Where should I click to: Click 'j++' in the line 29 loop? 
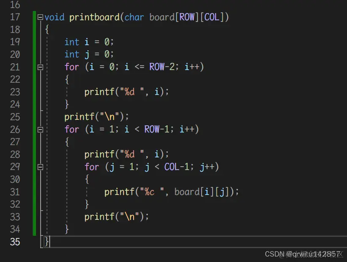click(207, 167)
